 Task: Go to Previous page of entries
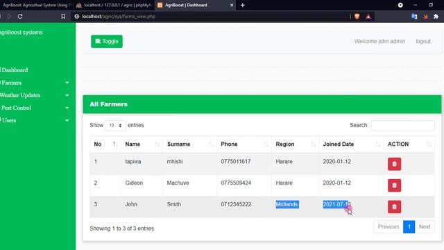click(x=388, y=227)
